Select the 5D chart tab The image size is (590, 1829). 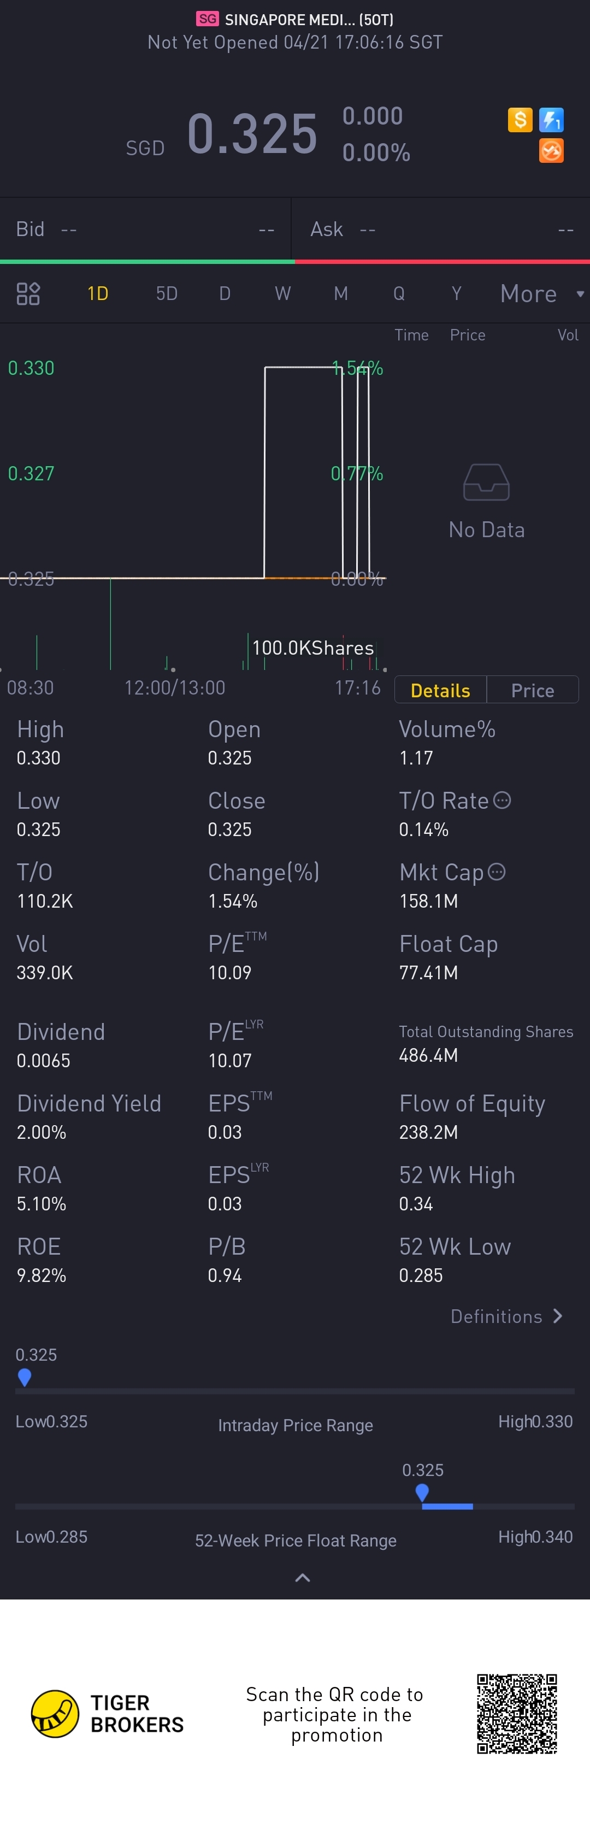(x=167, y=293)
